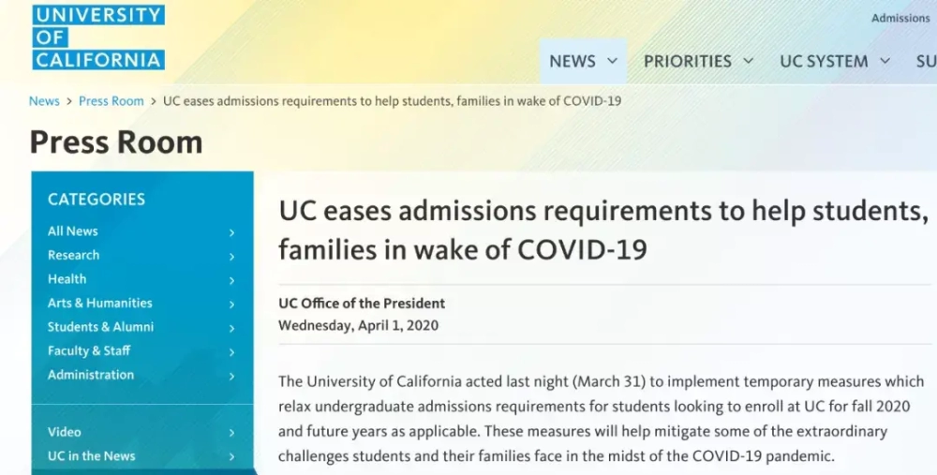The width and height of the screenshot is (937, 475).
Task: Open Press Room breadcrumb link
Action: click(112, 101)
